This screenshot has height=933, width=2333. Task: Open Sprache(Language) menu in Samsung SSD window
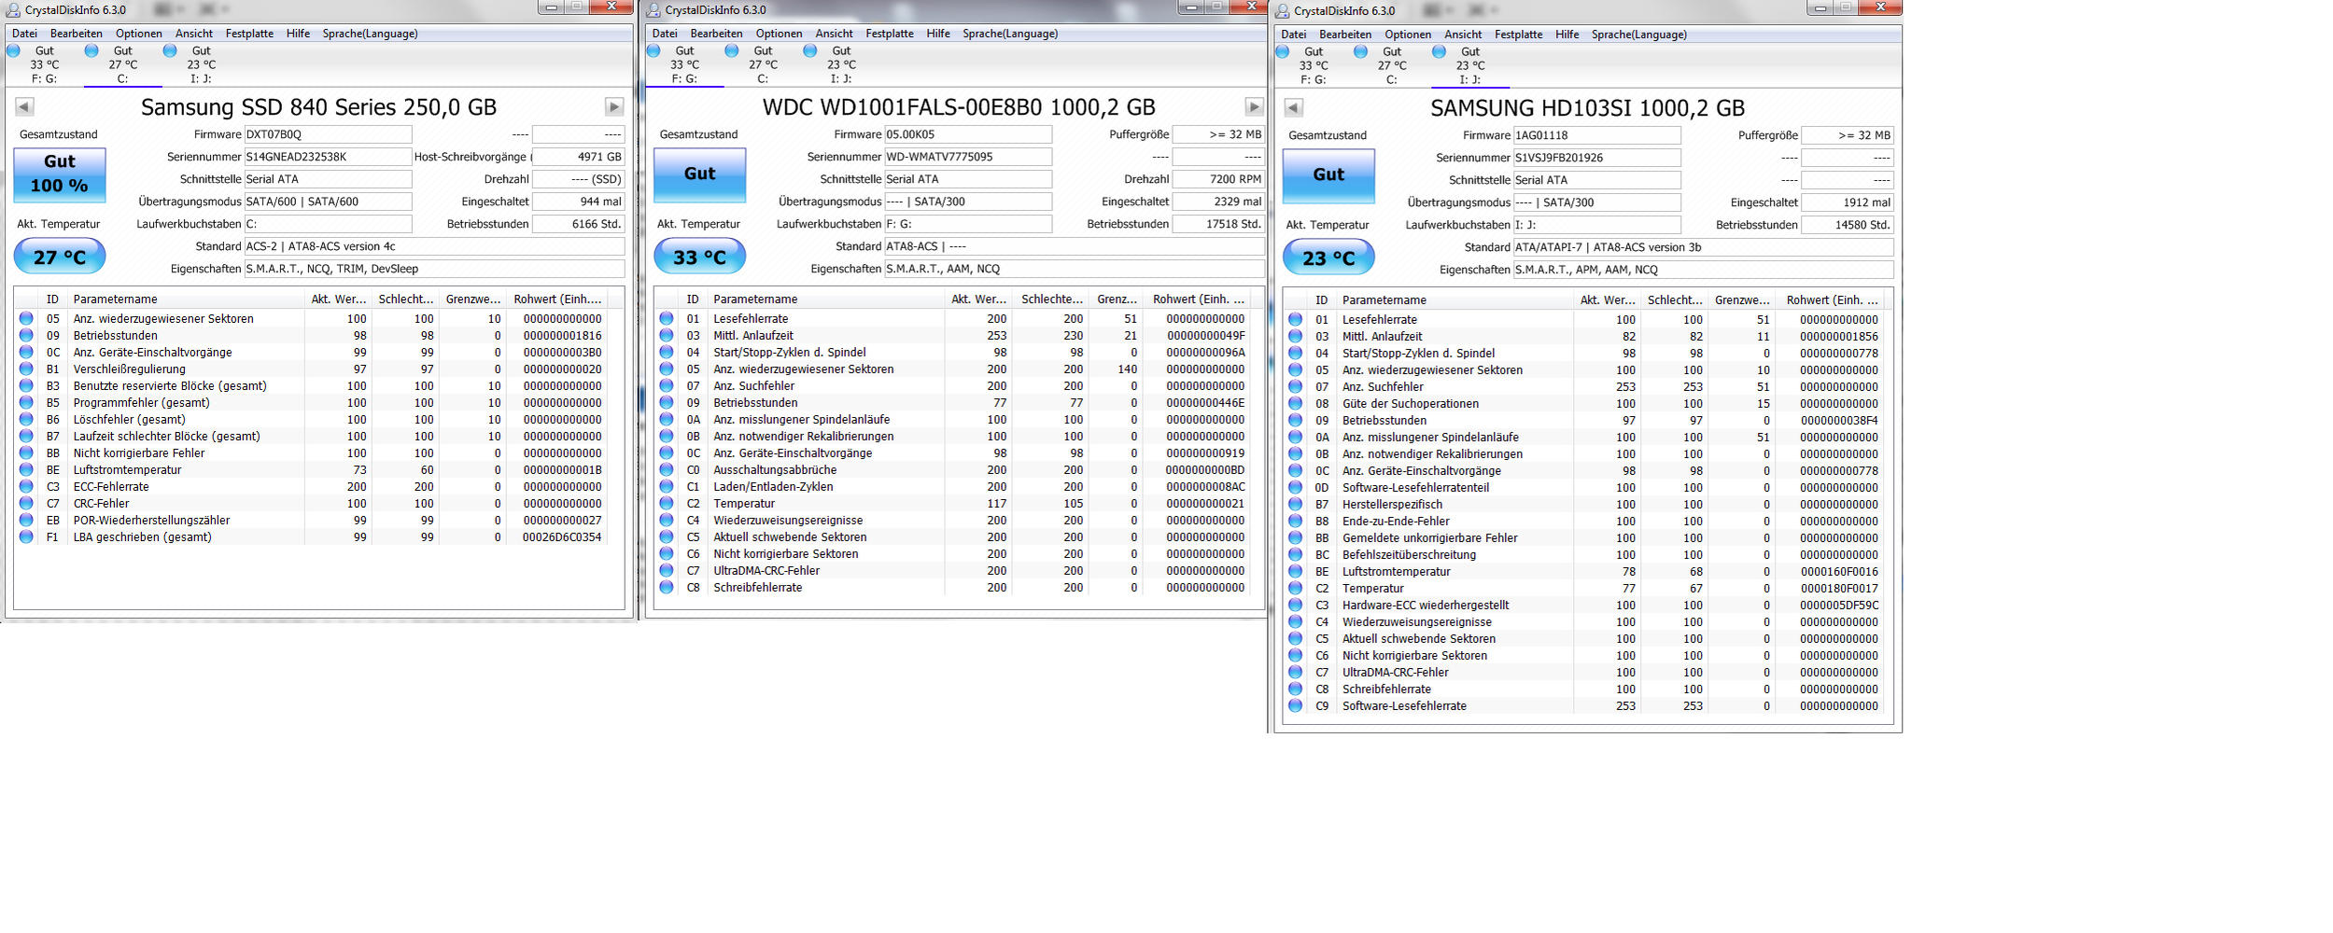[370, 34]
